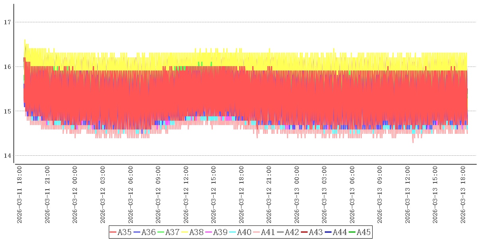Hide the A36 series via legend
Viewport: 481px width, 239px height.
pyautogui.click(x=148, y=232)
